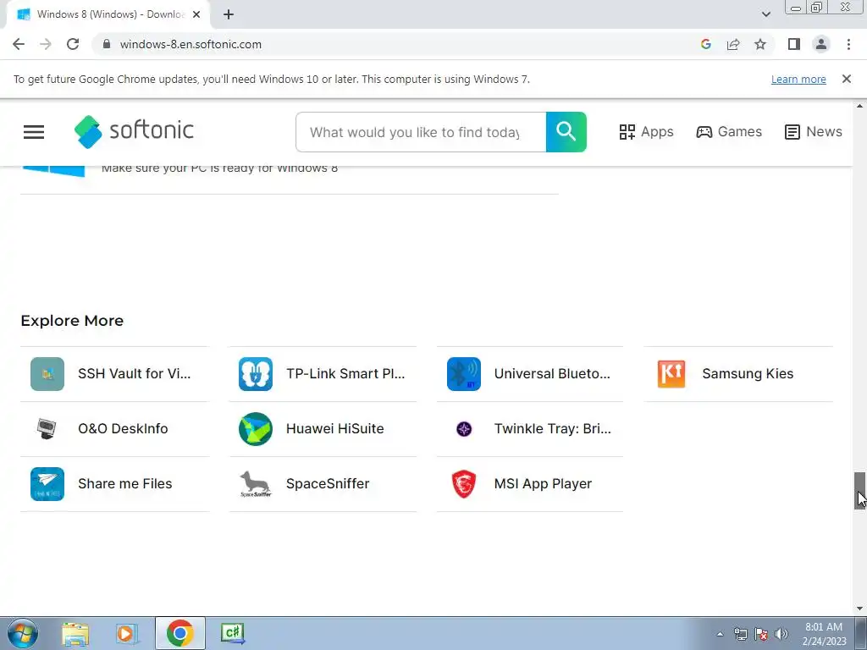Screen dimensions: 867x650
Task: Click the volume speaker tray icon
Action: tap(781, 634)
